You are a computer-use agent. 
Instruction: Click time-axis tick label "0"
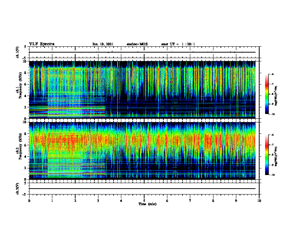[29, 201]
